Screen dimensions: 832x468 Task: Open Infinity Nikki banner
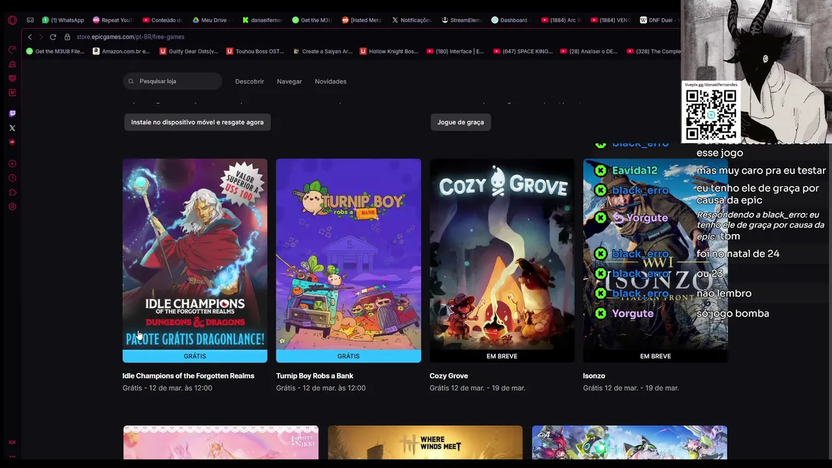pyautogui.click(x=221, y=443)
